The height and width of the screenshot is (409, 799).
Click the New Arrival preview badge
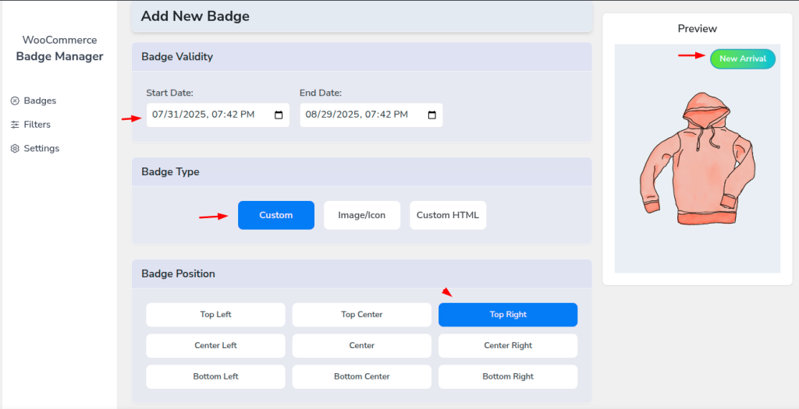coord(743,59)
